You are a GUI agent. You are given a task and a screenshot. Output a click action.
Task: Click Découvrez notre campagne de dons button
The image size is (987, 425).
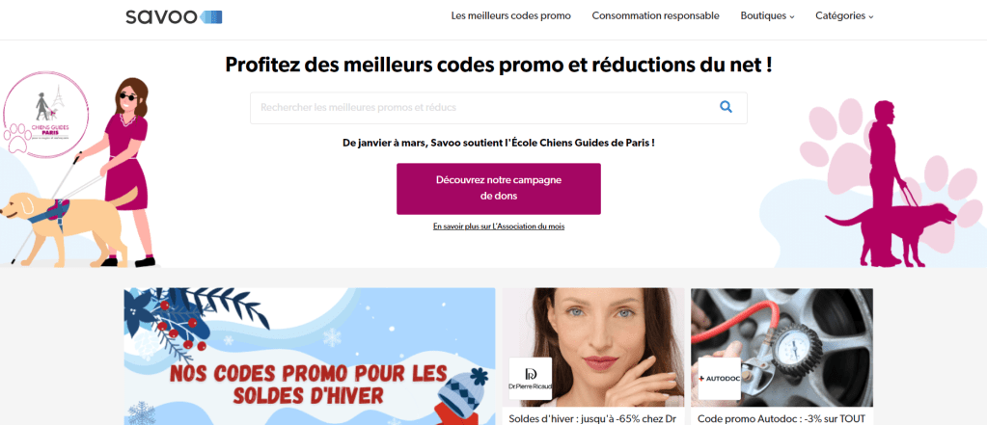[499, 189]
